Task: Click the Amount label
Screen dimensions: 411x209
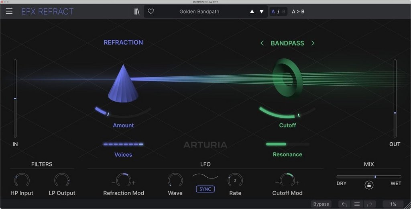Action: click(x=123, y=125)
